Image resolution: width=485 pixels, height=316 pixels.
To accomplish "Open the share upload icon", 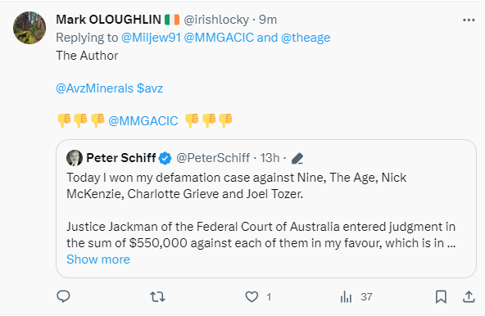I will tap(469, 297).
